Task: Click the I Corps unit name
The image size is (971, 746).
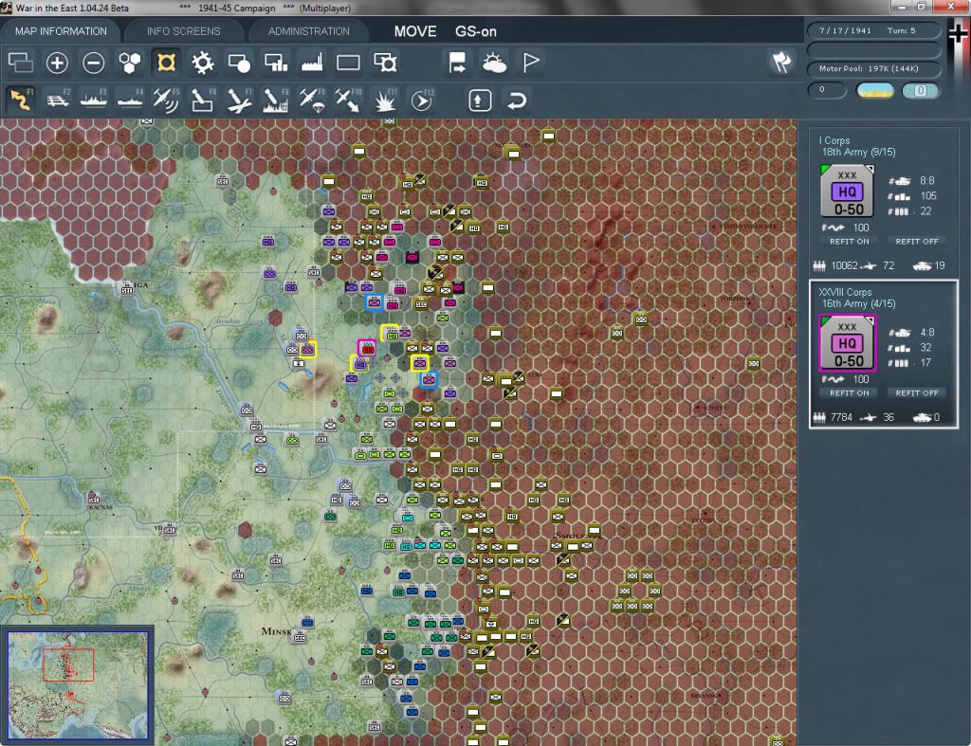Action: click(x=834, y=140)
